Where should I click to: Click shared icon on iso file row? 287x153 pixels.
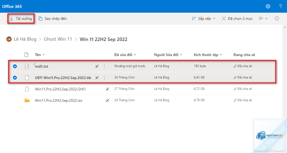click(x=235, y=100)
